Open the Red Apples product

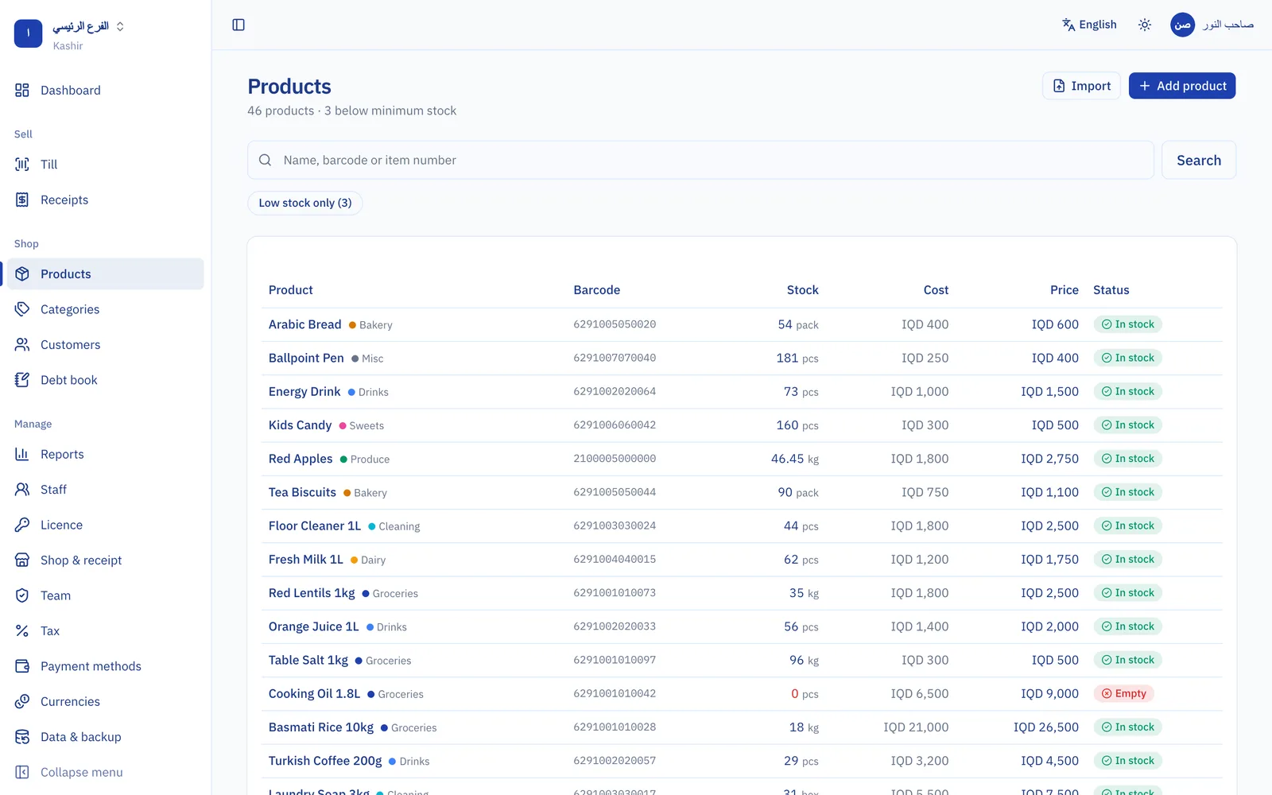pyautogui.click(x=301, y=459)
